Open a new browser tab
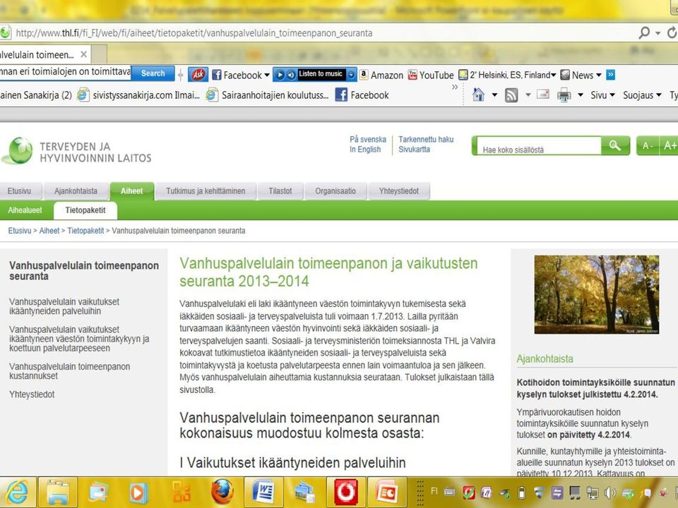The width and height of the screenshot is (678, 508). (99, 54)
